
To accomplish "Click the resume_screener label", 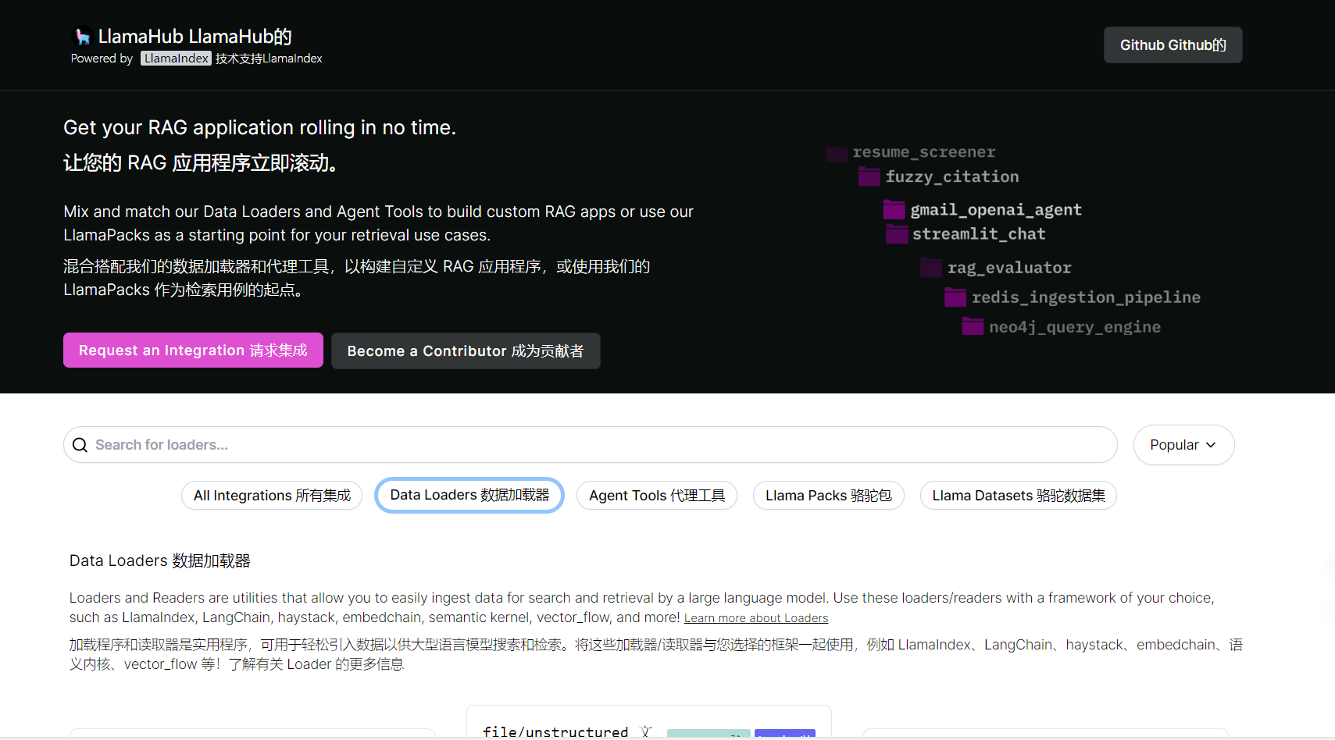I will tap(923, 152).
